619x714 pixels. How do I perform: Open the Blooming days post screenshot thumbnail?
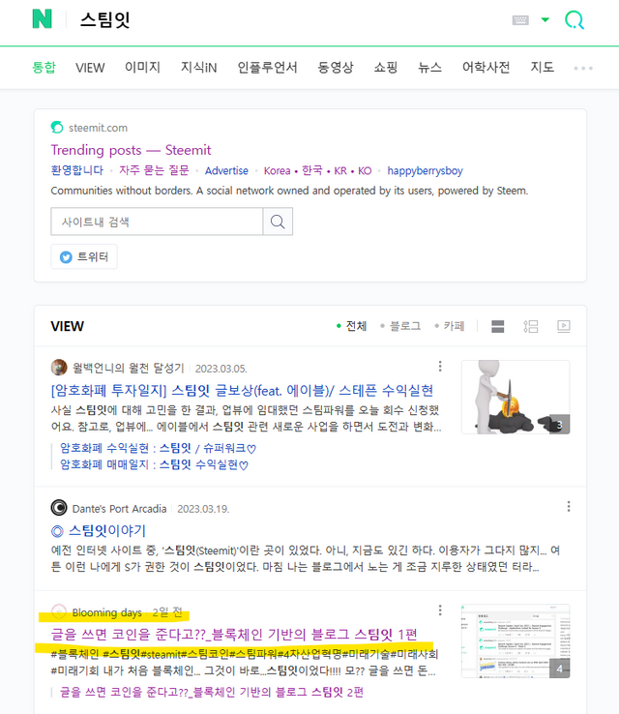pyautogui.click(x=516, y=641)
